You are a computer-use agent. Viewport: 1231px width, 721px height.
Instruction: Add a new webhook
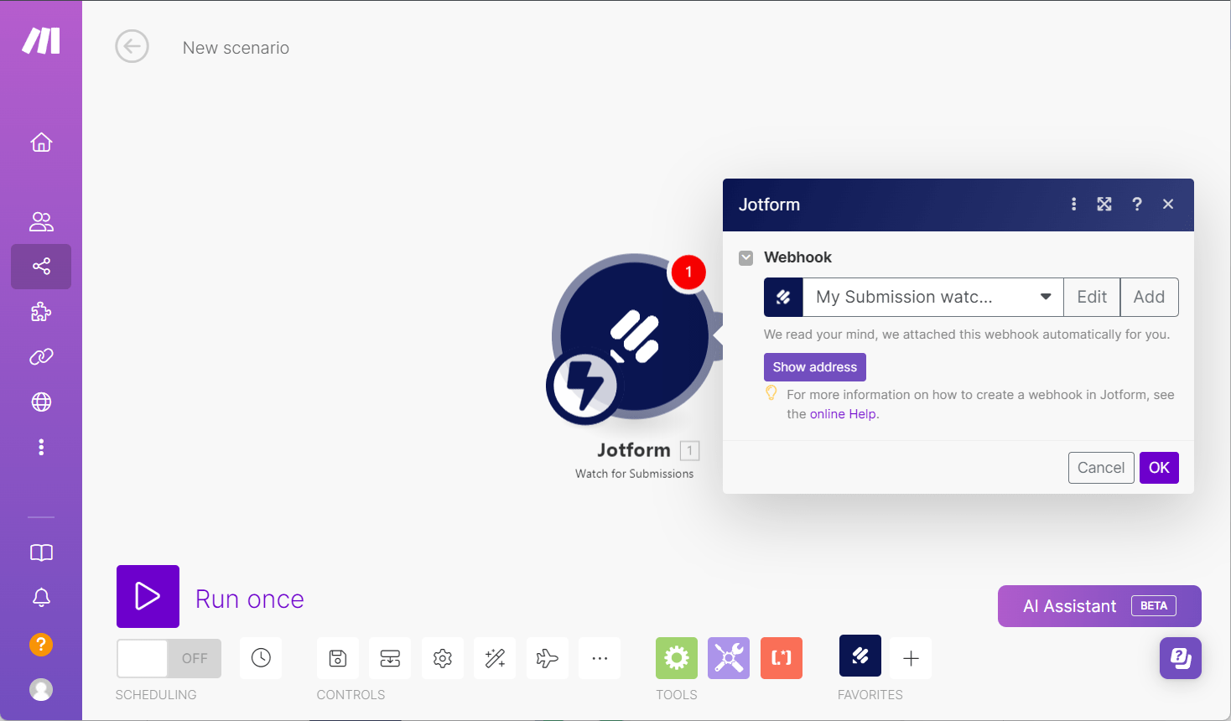(1149, 297)
